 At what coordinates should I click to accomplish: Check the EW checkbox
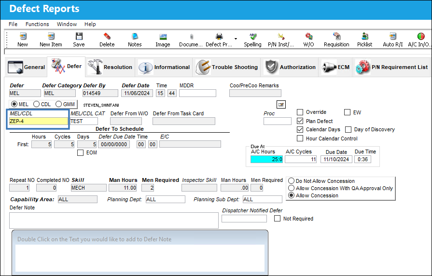click(348, 112)
